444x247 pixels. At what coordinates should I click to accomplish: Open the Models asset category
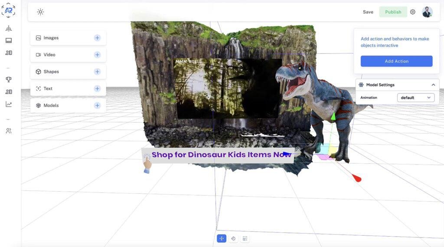point(51,105)
